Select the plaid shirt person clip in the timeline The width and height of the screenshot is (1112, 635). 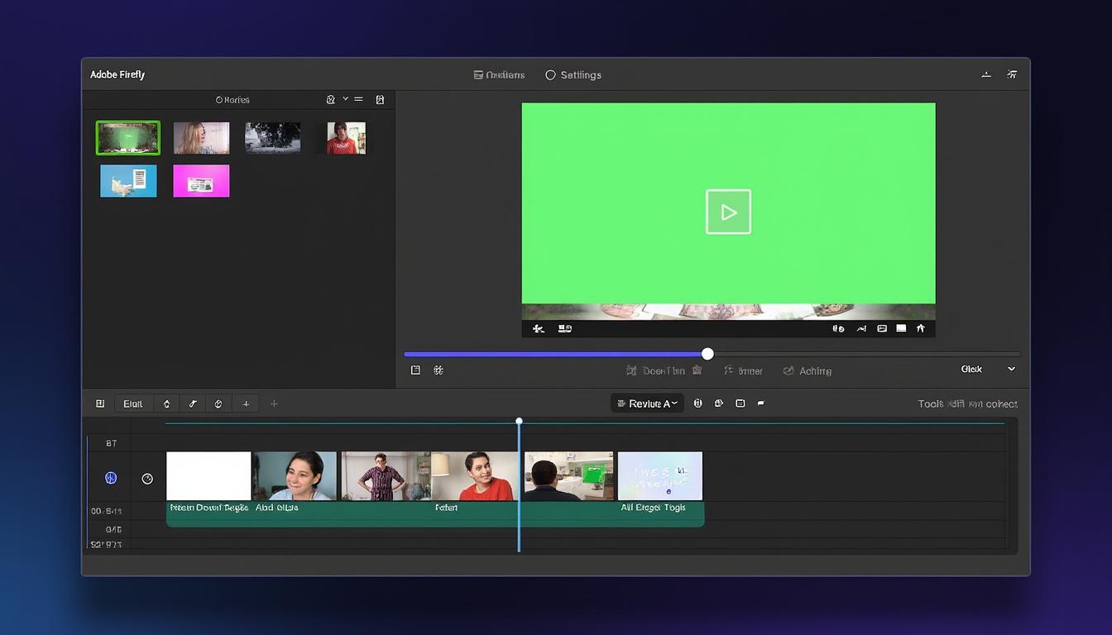386,475
